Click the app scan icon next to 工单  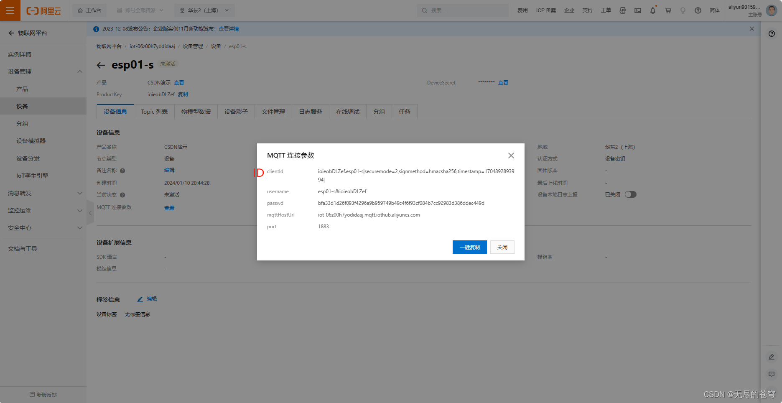coord(623,10)
